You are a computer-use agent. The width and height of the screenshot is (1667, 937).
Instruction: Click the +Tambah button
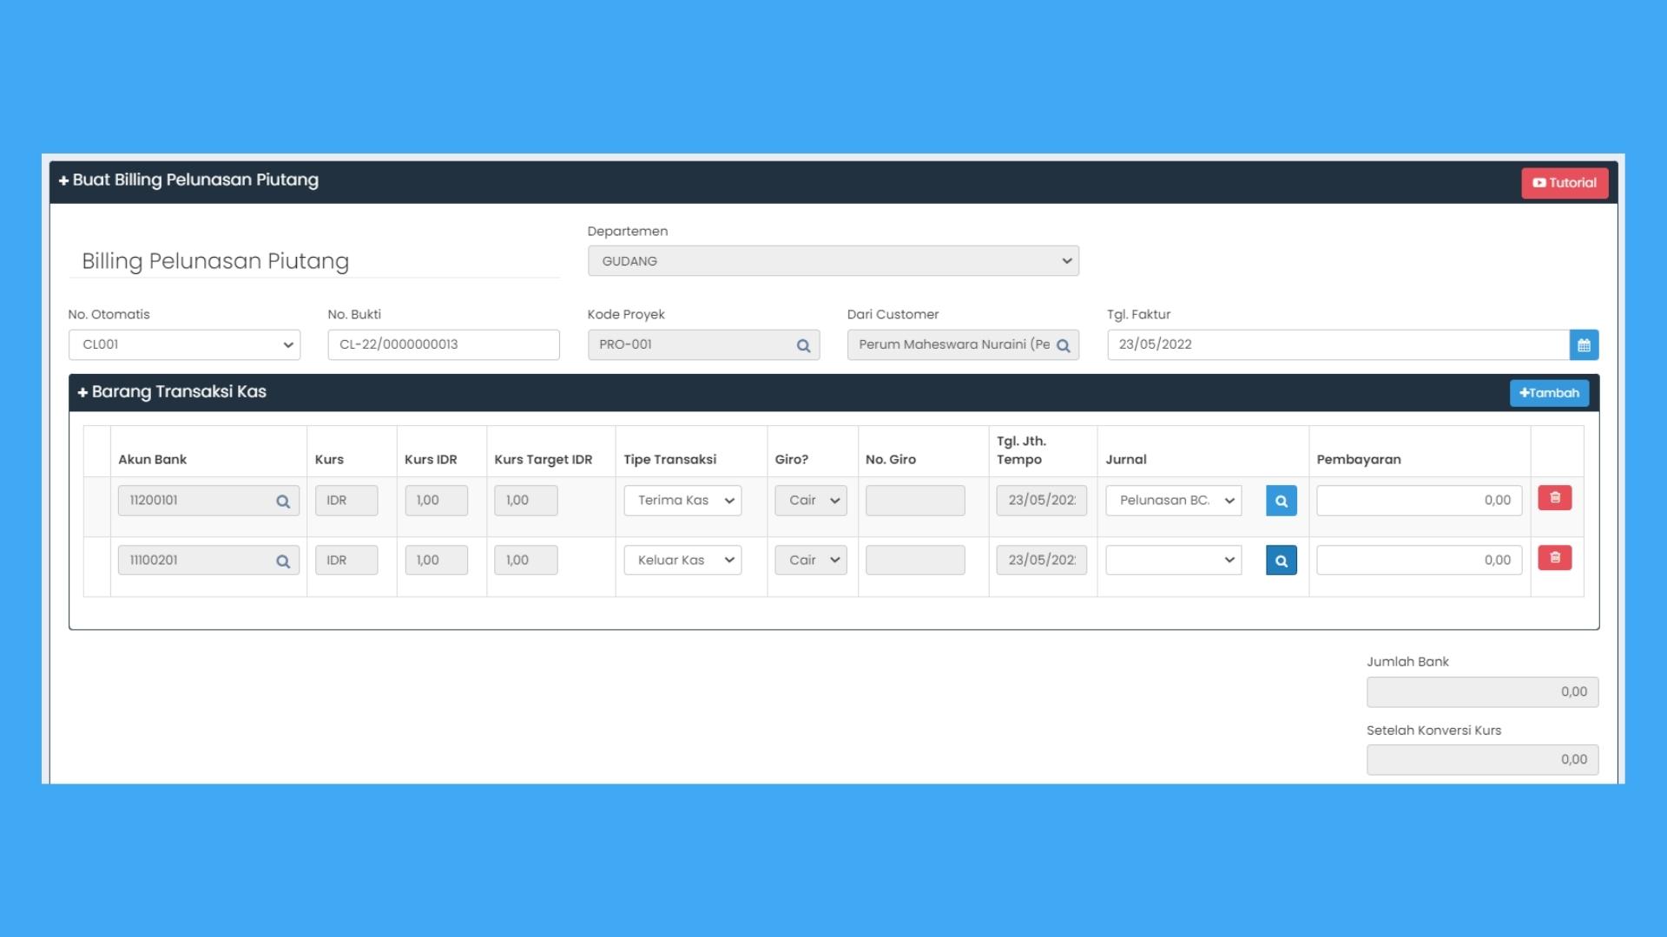pyautogui.click(x=1550, y=393)
